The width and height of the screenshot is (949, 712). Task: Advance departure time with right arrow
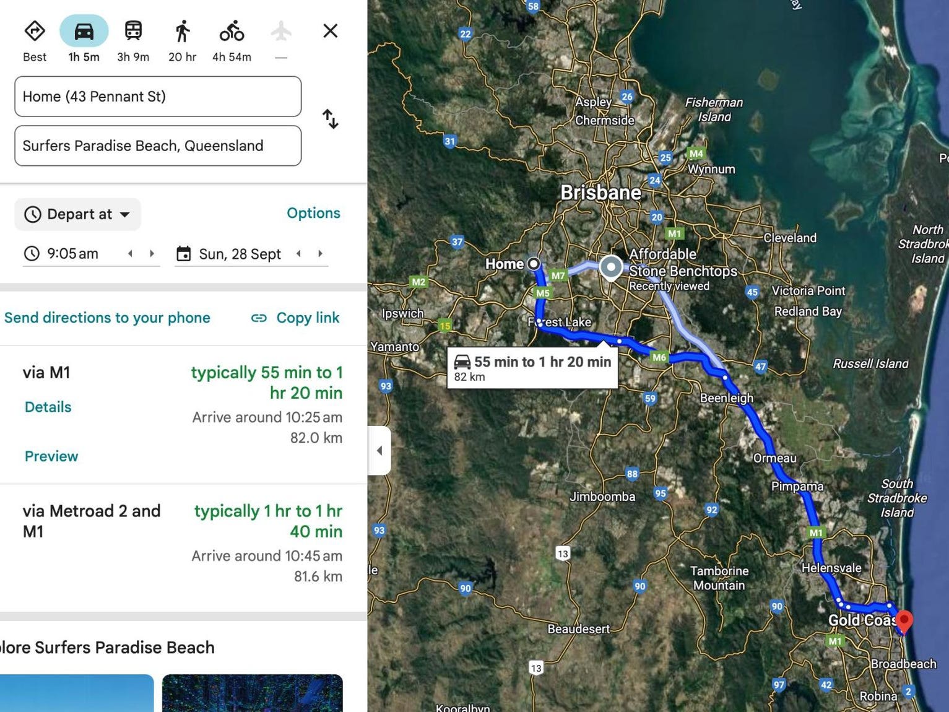[152, 253]
